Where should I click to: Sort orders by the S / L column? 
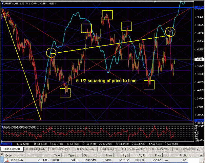click(x=122, y=155)
